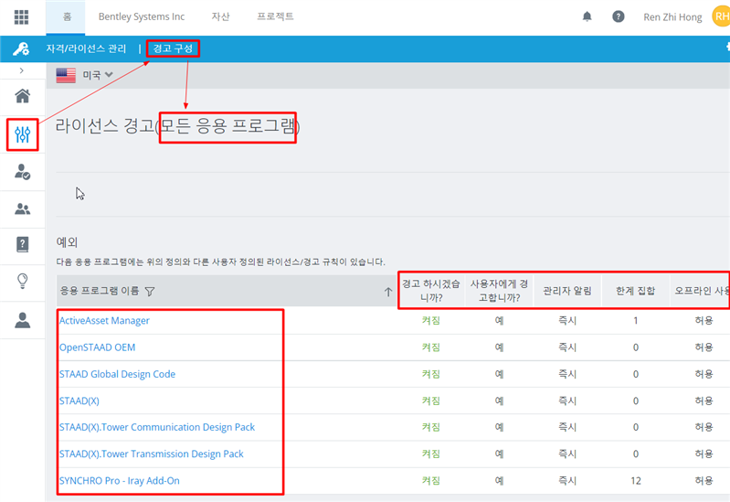
Task: Select 경고 구성 in blue bar
Action: [x=173, y=48]
